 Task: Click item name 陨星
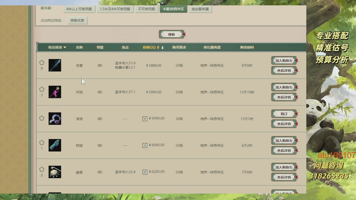[x=79, y=146]
